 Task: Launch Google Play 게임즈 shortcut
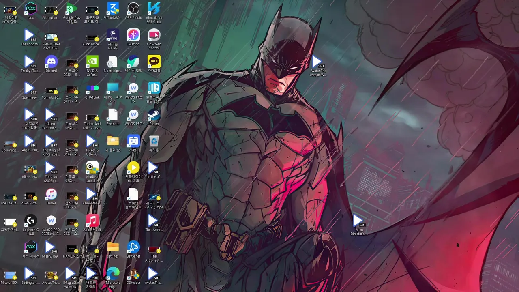coord(72,13)
